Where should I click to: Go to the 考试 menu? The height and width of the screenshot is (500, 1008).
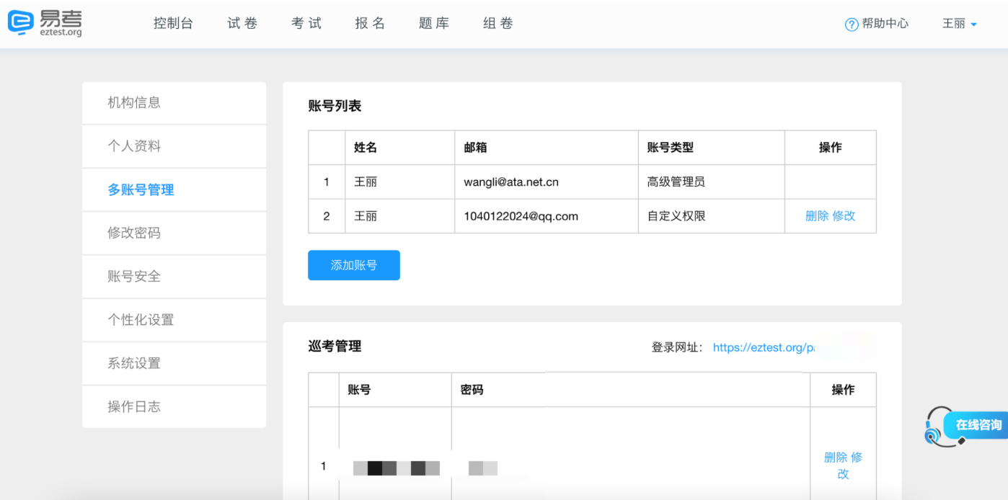tap(306, 24)
